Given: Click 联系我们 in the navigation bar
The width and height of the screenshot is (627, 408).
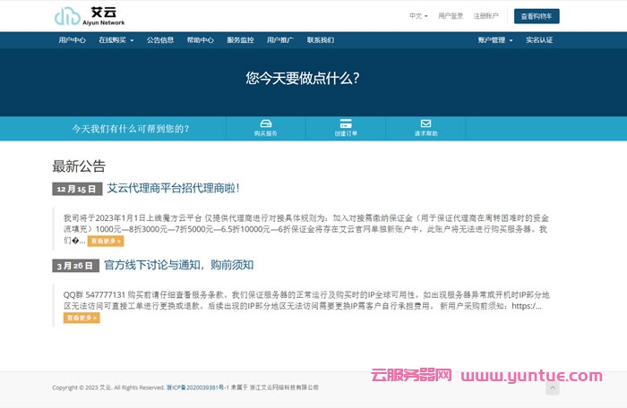Looking at the screenshot, I should [321, 40].
